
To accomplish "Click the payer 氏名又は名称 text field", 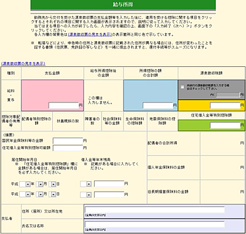I will [155, 225].
